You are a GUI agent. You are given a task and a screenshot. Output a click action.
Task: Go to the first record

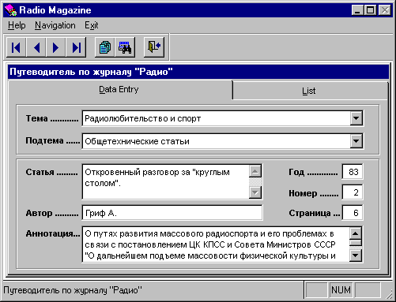16,47
